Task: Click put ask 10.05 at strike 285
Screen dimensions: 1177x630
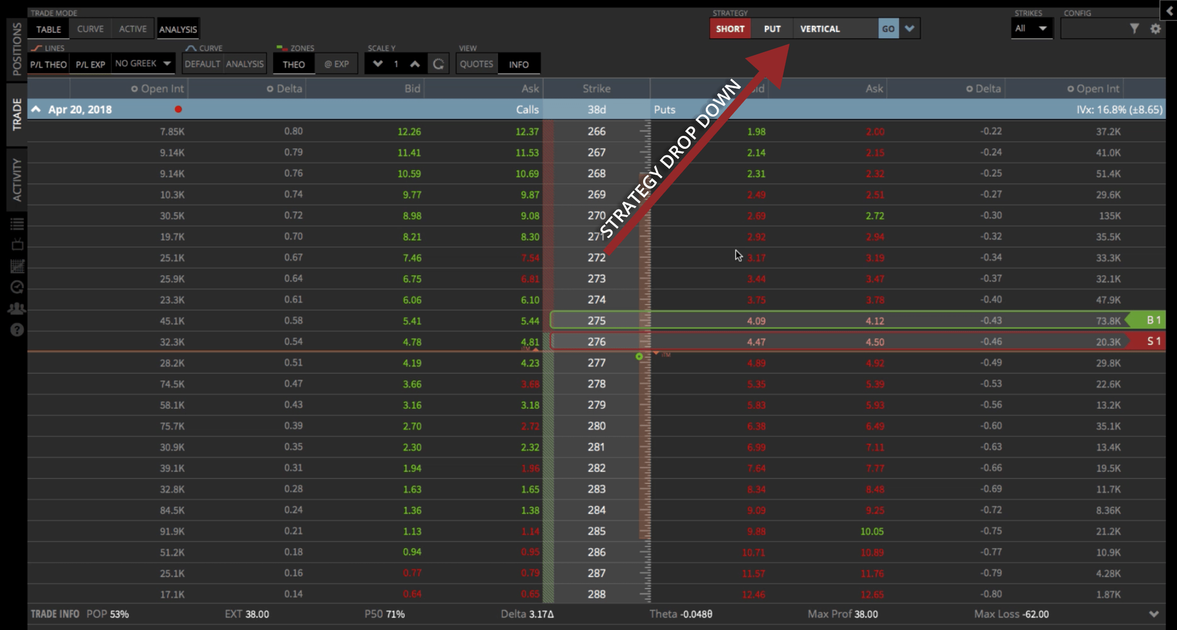Action: coord(872,531)
